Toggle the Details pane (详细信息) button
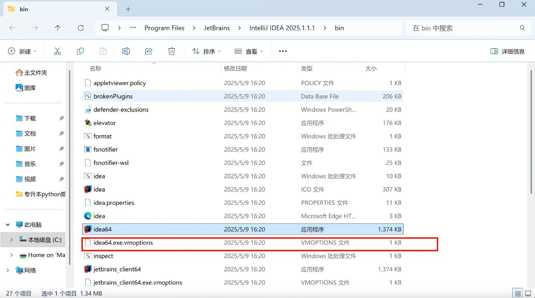 pyautogui.click(x=507, y=51)
